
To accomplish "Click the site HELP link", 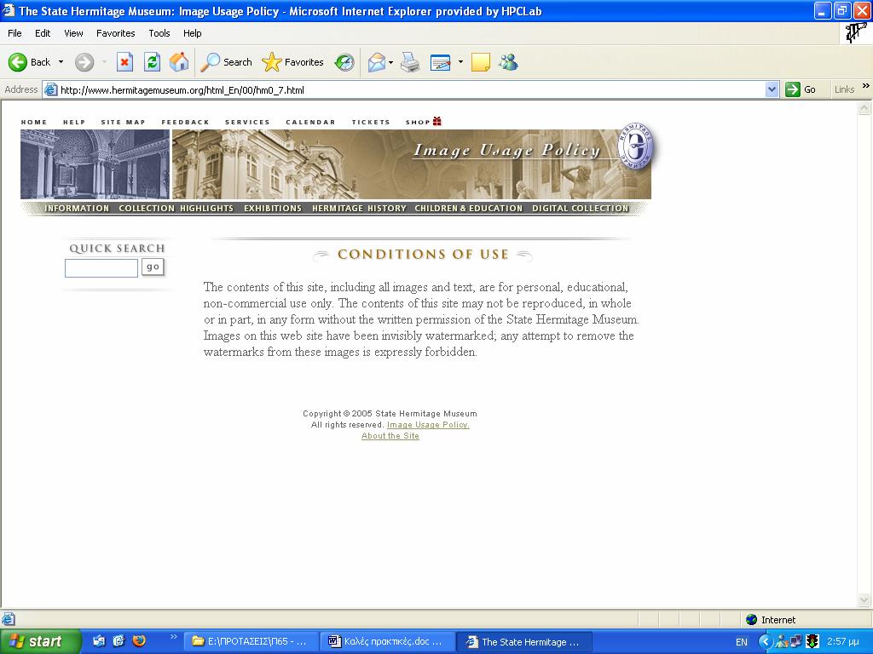I will point(74,123).
